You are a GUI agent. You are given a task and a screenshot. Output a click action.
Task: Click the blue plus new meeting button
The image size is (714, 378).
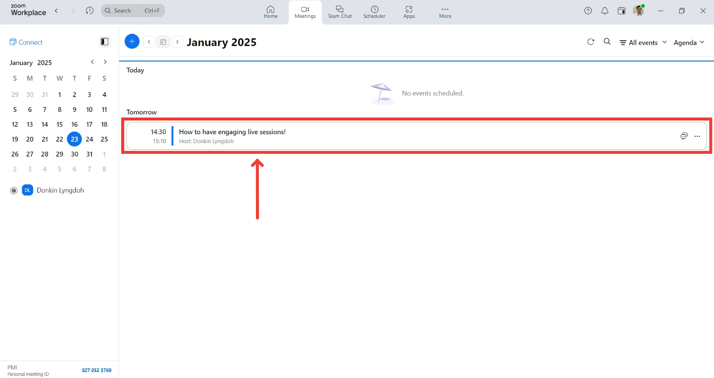click(x=132, y=41)
